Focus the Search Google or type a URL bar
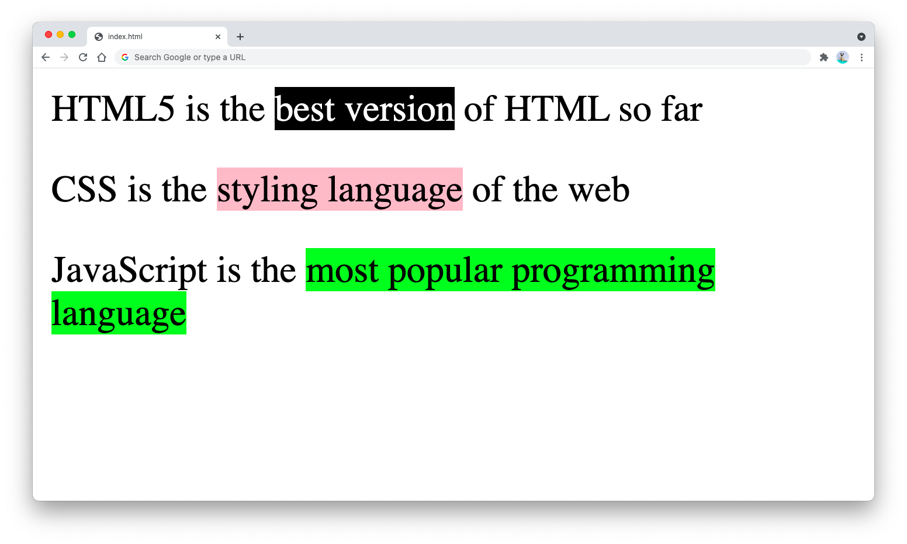The image size is (907, 544). 463,57
